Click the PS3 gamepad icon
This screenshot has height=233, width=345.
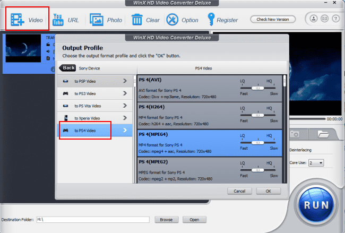pyautogui.click(x=66, y=93)
